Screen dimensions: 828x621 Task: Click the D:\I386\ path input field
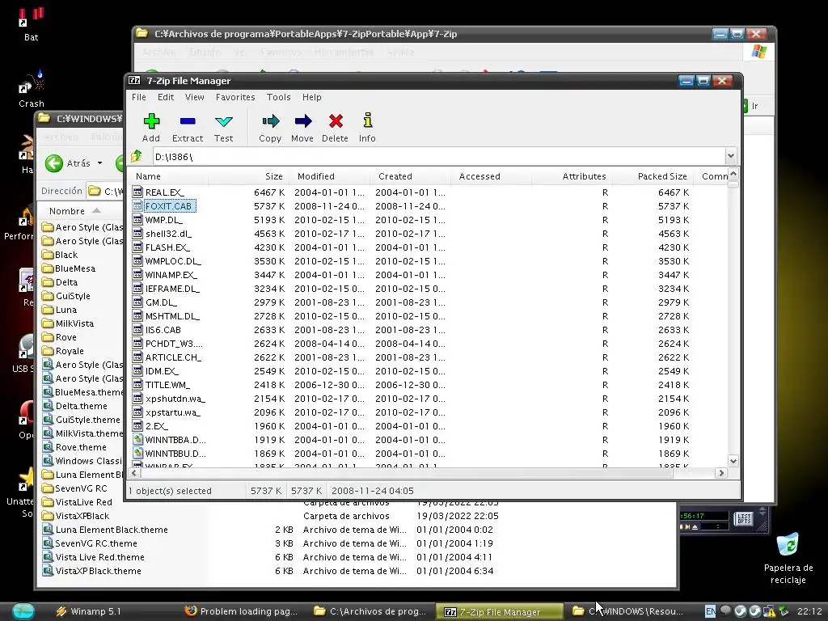(438, 156)
